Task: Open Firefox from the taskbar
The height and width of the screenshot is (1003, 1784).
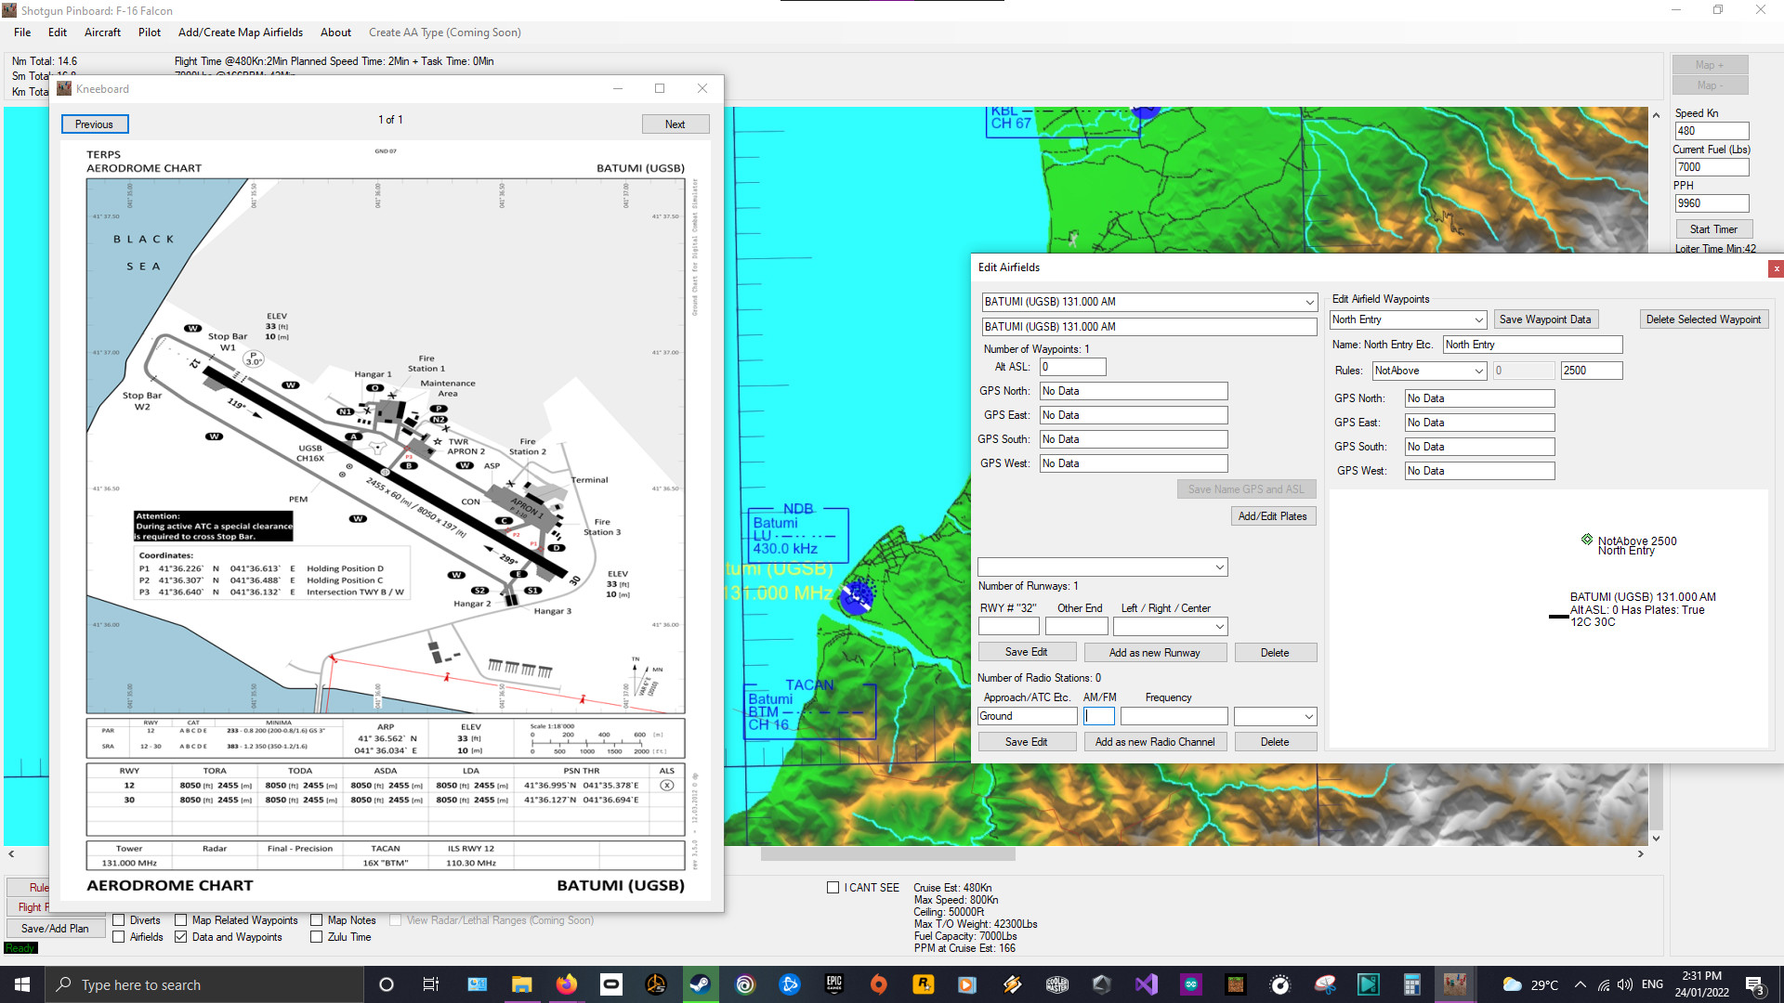Action: (x=566, y=983)
